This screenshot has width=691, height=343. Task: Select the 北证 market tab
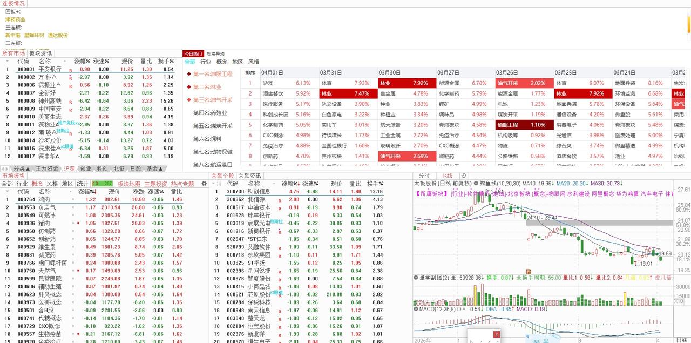pyautogui.click(x=119, y=169)
